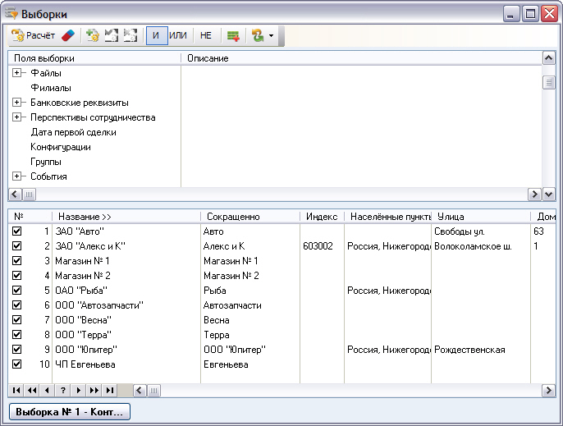The width and height of the screenshot is (563, 426).
Task: Click the Описание column header
Action: point(362,58)
